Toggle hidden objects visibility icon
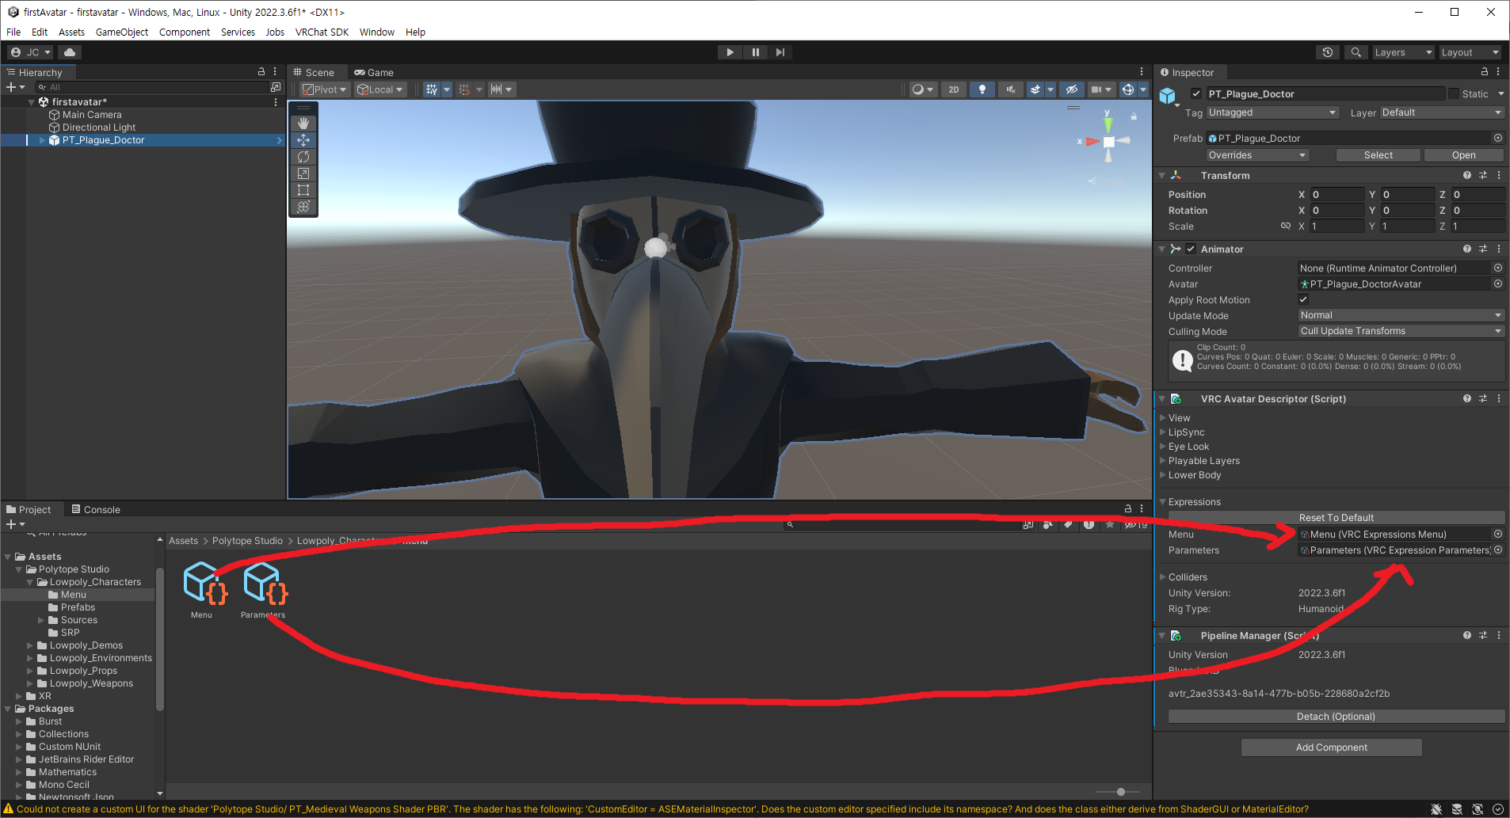 [1072, 89]
